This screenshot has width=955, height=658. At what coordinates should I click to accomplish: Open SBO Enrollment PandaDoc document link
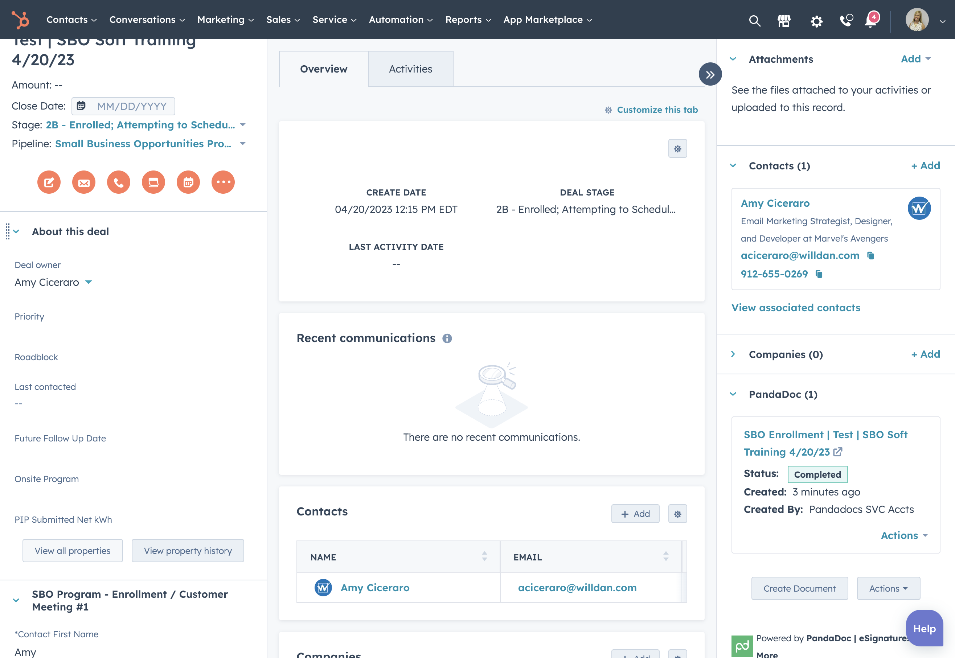click(825, 443)
